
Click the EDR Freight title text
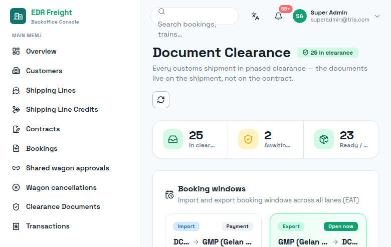(x=51, y=13)
